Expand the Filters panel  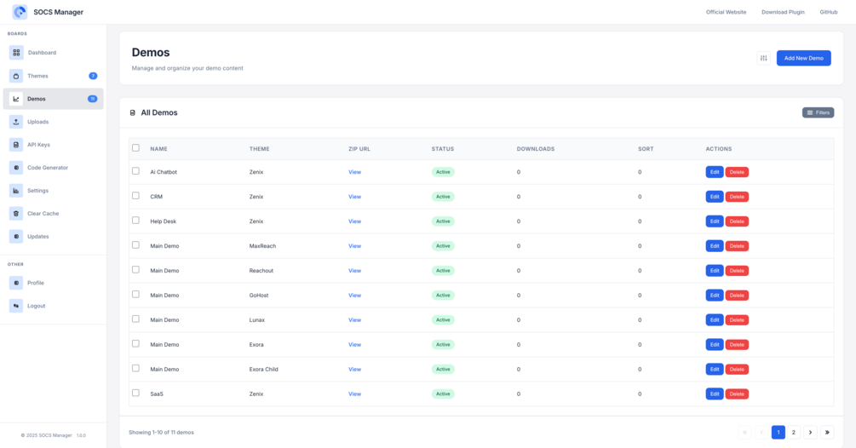[818, 112]
